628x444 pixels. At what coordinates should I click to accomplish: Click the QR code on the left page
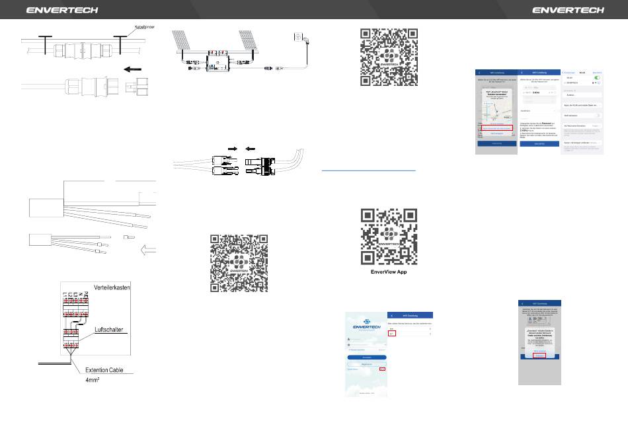239,263
